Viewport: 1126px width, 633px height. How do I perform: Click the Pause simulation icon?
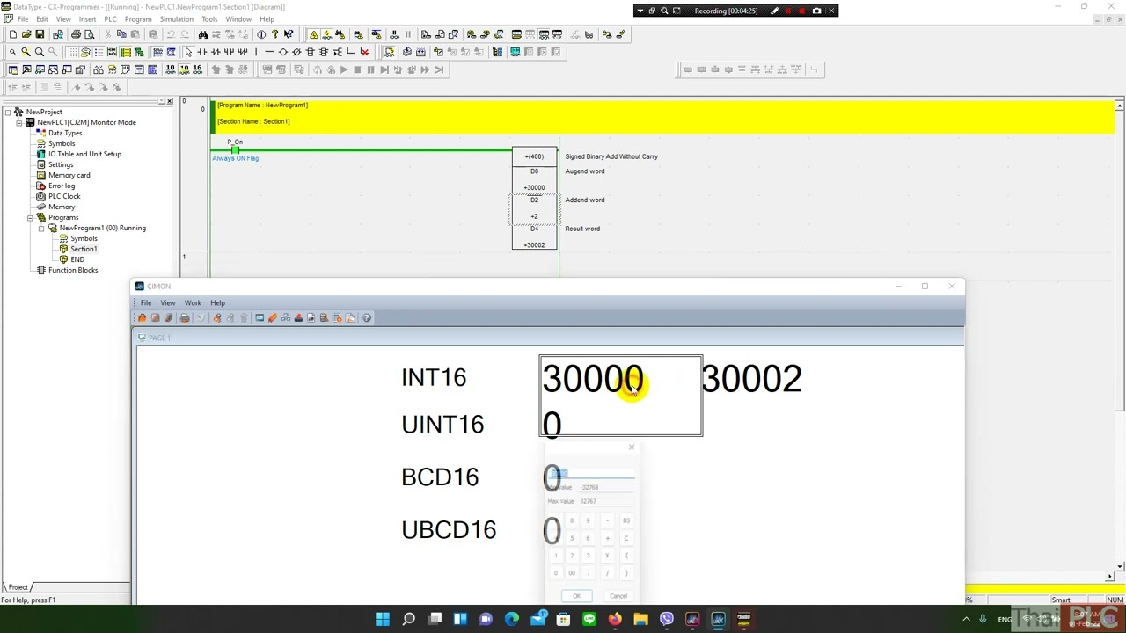370,69
